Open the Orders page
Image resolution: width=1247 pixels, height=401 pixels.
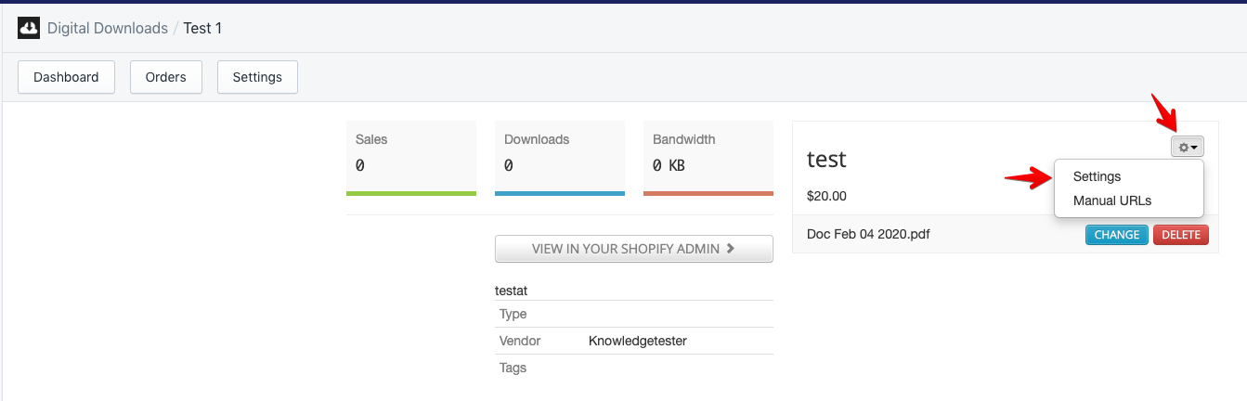(166, 77)
